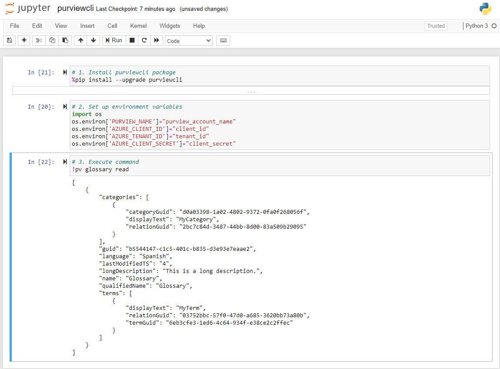Click AZURE_CLIENT_ID code line
Screen dimensions: 500x369
tap(140, 129)
